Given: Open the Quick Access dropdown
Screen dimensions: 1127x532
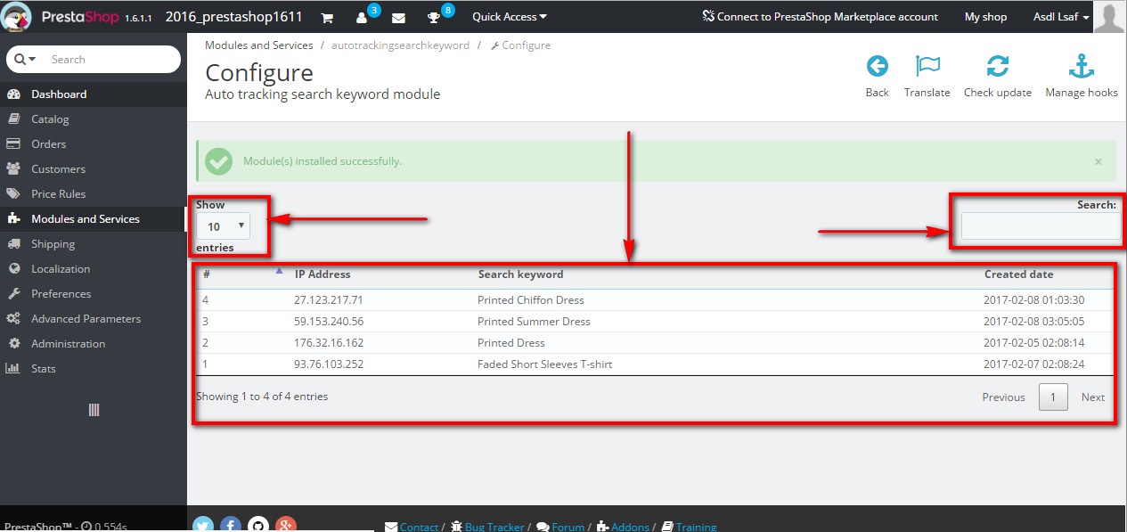Looking at the screenshot, I should 510,17.
